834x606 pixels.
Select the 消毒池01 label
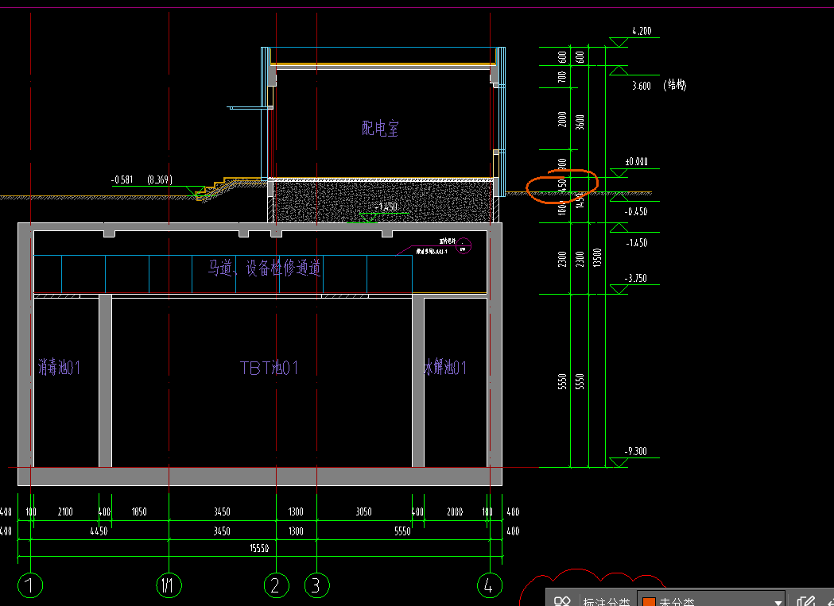(x=59, y=367)
